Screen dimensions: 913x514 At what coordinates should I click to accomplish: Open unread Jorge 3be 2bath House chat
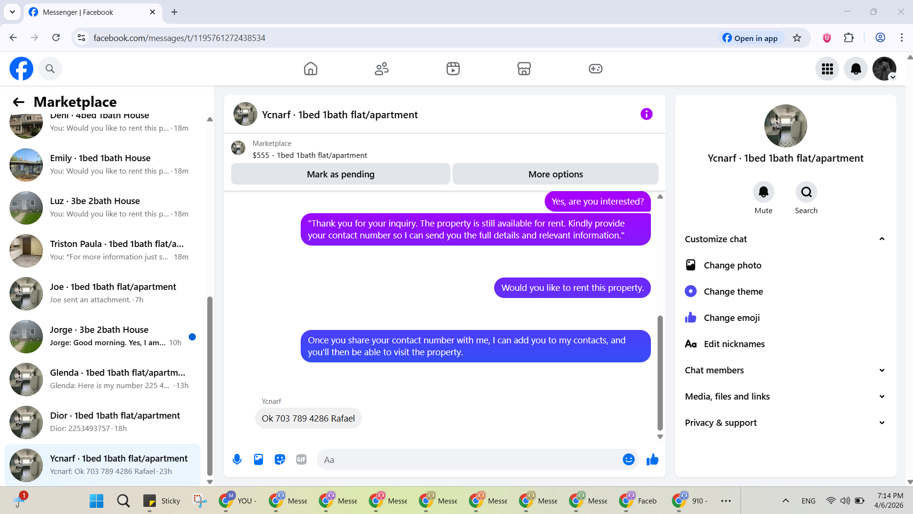point(102,336)
